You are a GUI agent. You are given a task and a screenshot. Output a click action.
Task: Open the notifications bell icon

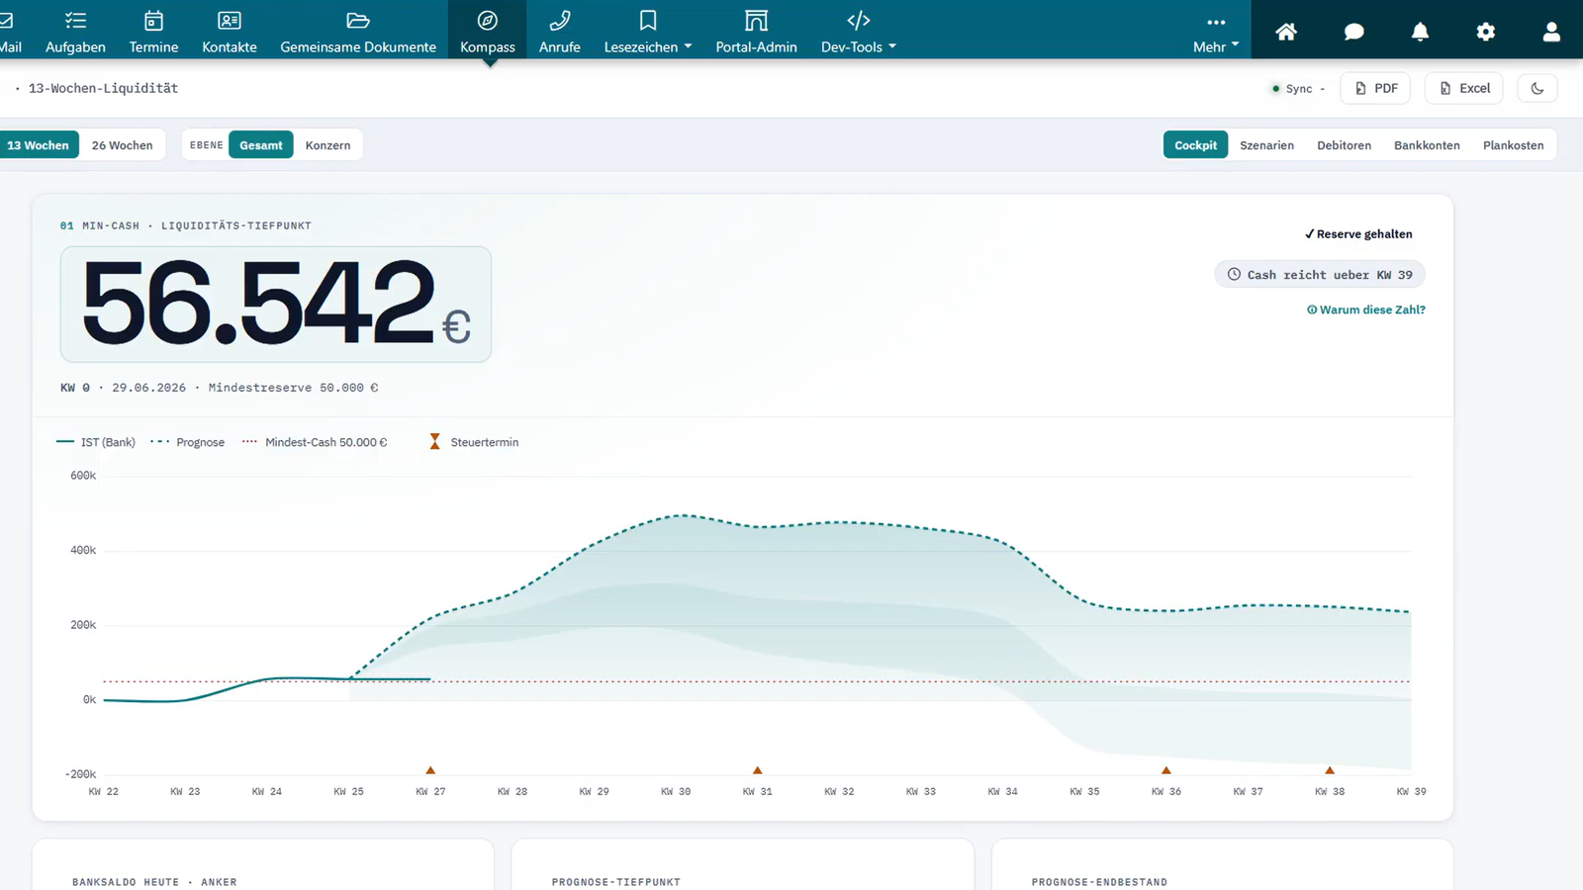[x=1420, y=32]
